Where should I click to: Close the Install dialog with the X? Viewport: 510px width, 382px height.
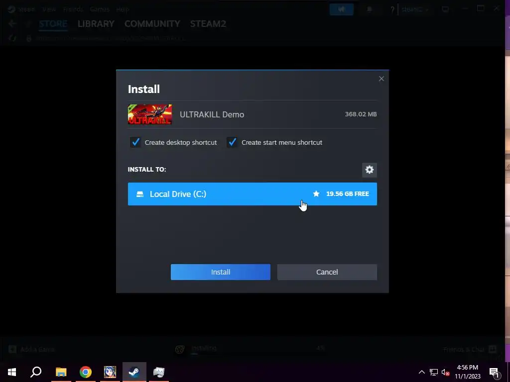click(x=381, y=79)
